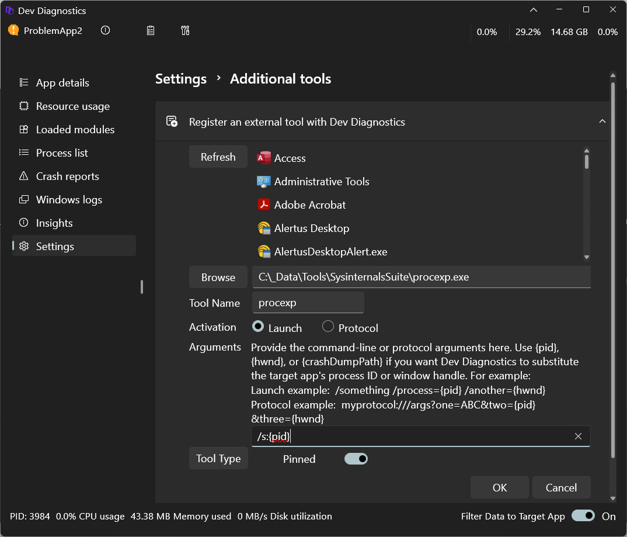Click the Loaded modules icon
627x537 pixels.
(24, 129)
